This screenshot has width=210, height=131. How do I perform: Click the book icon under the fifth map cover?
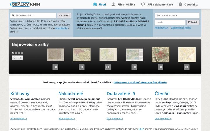point(160,67)
